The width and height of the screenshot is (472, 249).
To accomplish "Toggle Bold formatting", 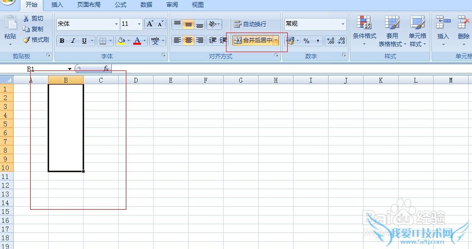I will [62, 41].
